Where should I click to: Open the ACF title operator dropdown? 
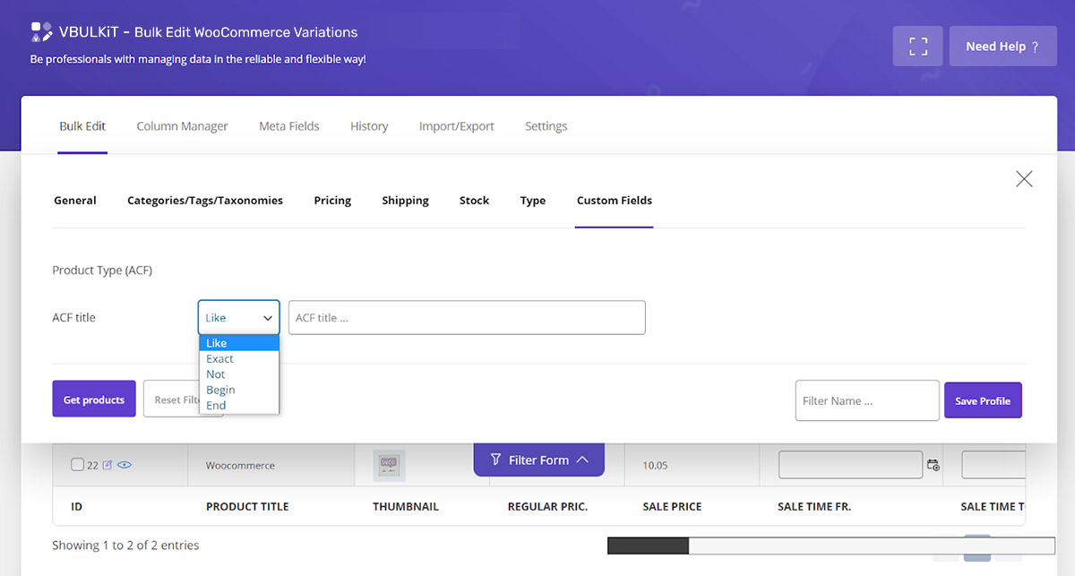click(x=238, y=317)
